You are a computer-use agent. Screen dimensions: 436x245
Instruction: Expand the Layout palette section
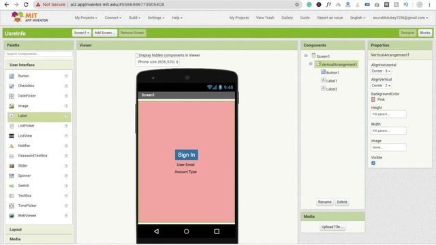click(39, 229)
